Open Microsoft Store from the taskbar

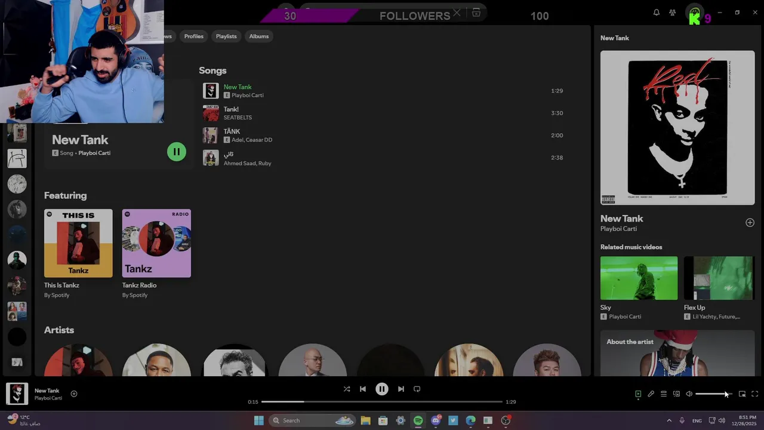click(383, 420)
